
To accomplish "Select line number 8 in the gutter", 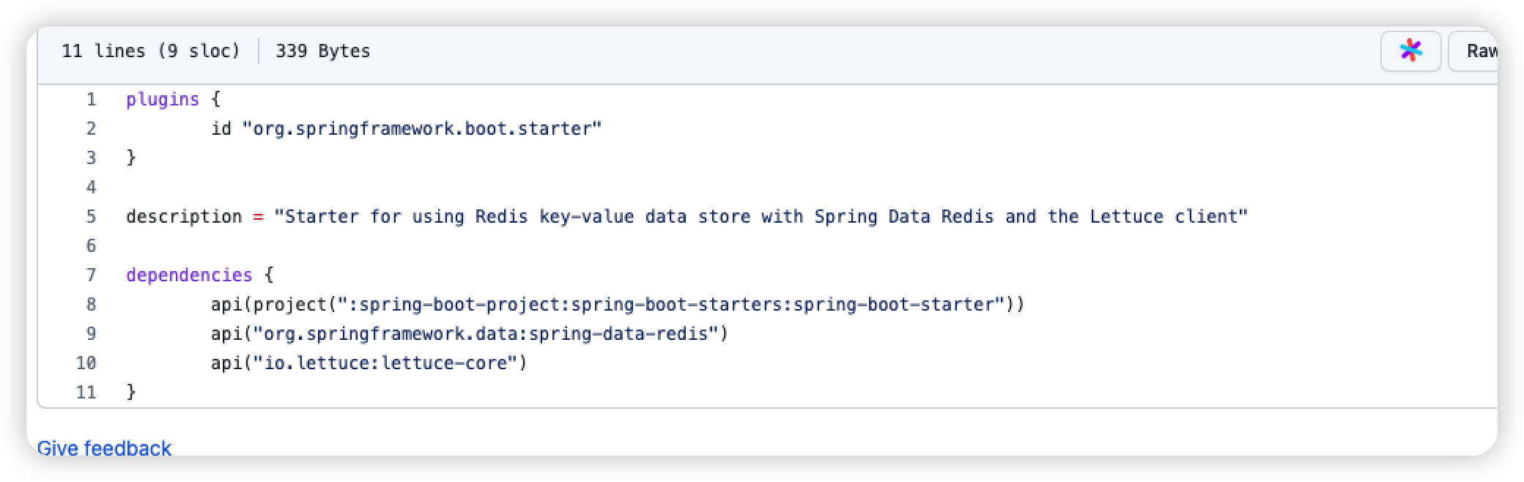I will (90, 304).
